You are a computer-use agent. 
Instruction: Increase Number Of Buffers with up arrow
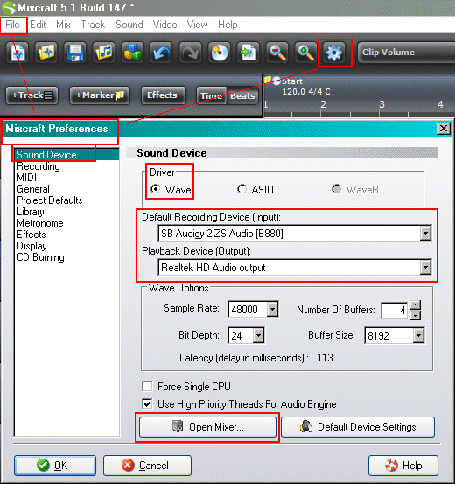(x=416, y=305)
